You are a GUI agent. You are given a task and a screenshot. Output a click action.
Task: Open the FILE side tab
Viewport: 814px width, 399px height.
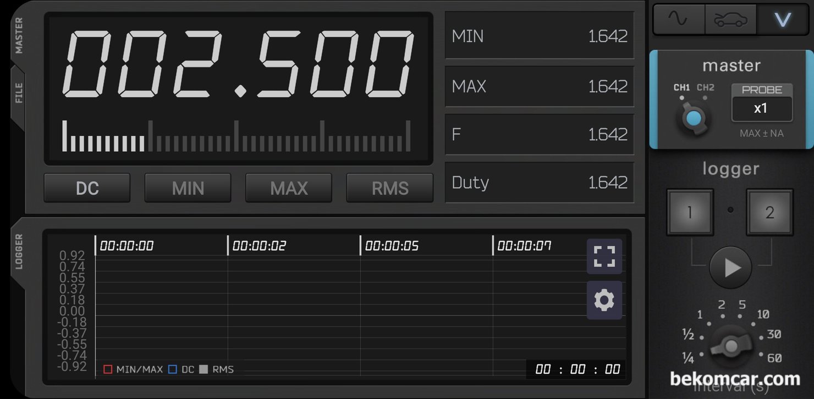19,93
